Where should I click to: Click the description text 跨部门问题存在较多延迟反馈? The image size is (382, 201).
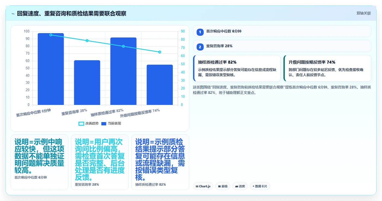326,72
